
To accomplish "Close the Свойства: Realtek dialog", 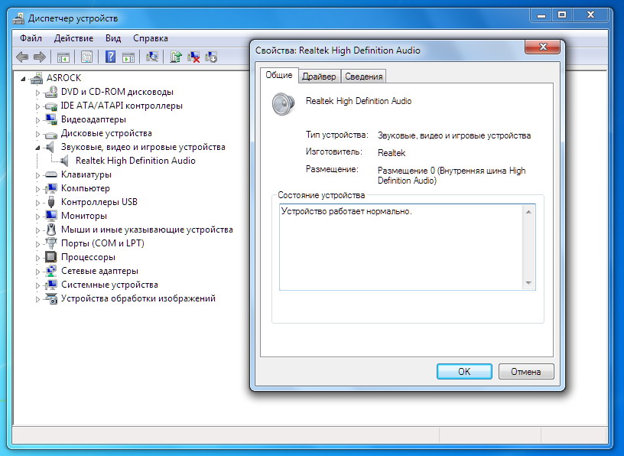I will coord(543,47).
